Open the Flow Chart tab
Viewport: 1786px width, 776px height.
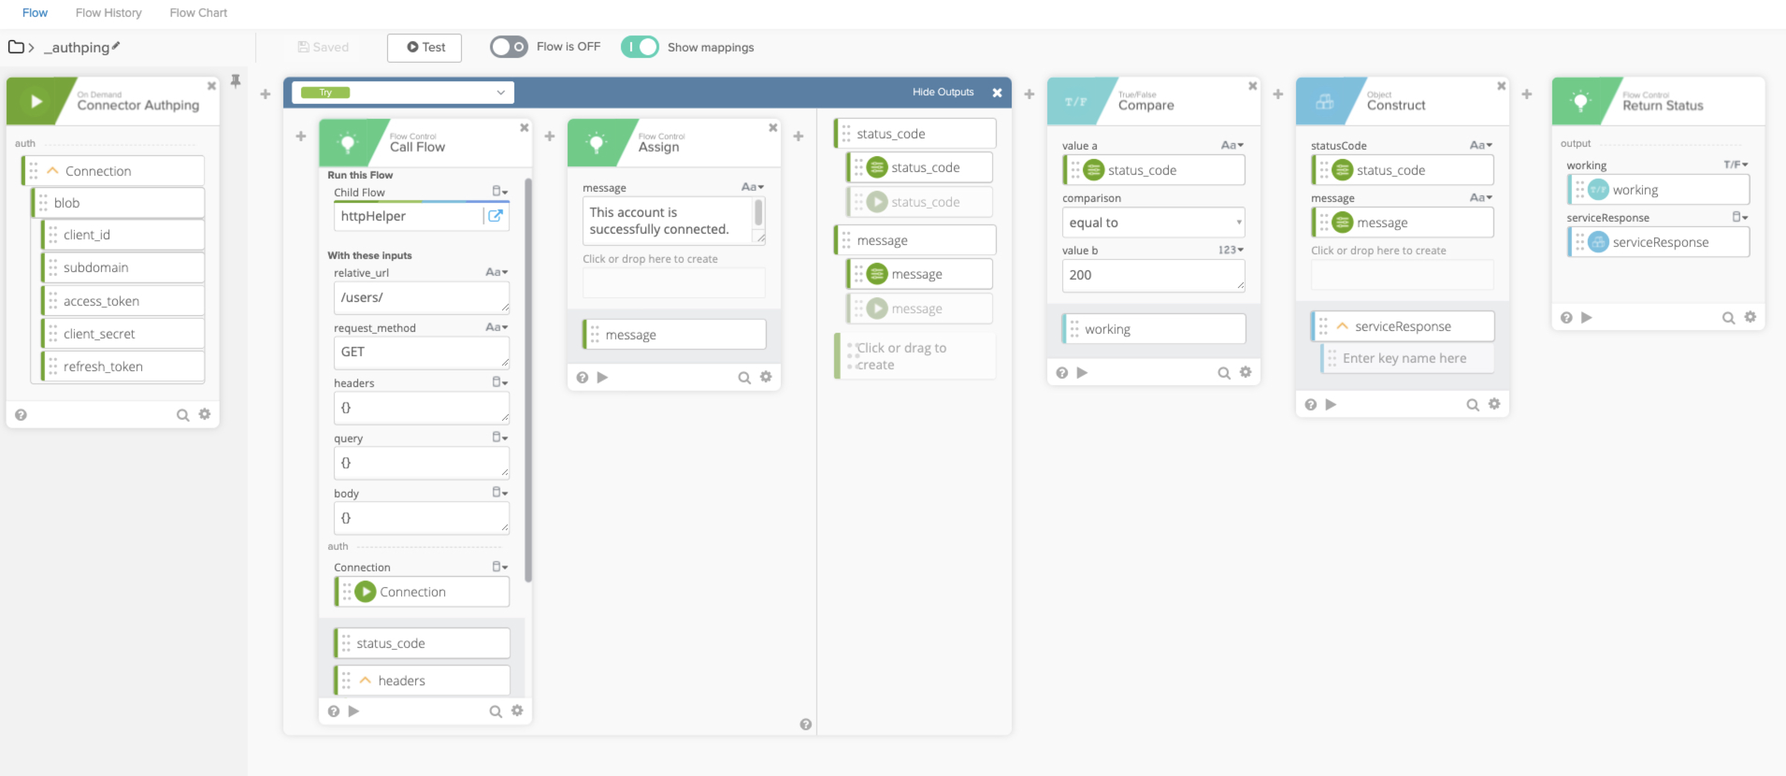tap(198, 13)
